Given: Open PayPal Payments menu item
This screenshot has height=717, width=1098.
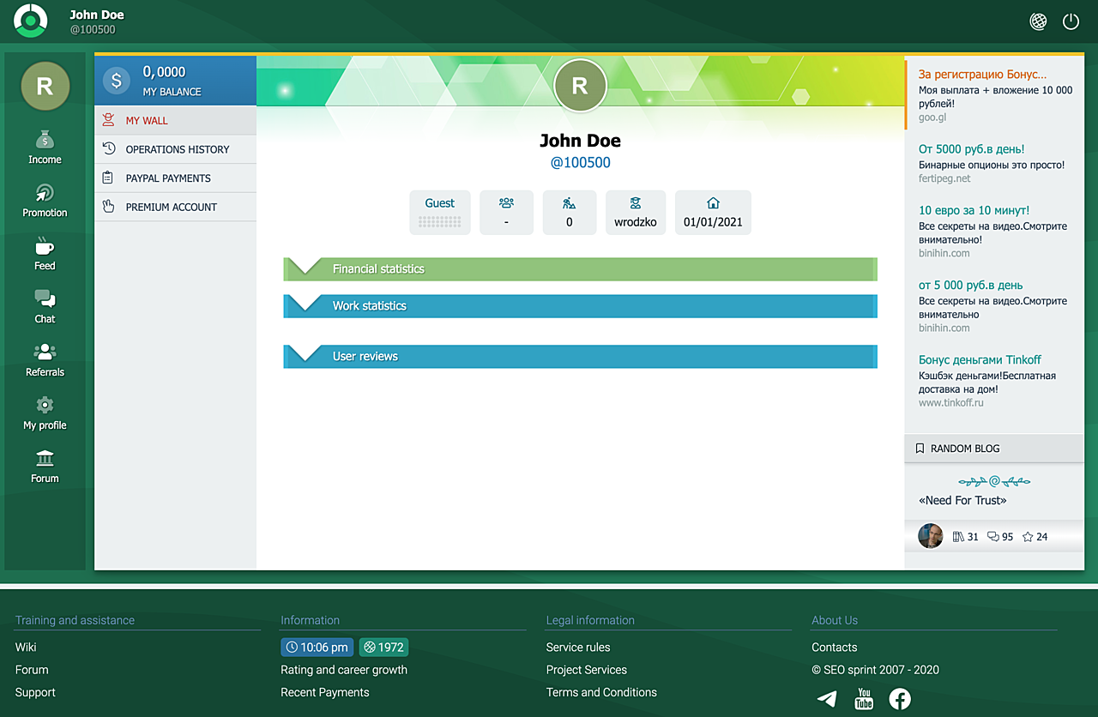Looking at the screenshot, I should (x=168, y=178).
